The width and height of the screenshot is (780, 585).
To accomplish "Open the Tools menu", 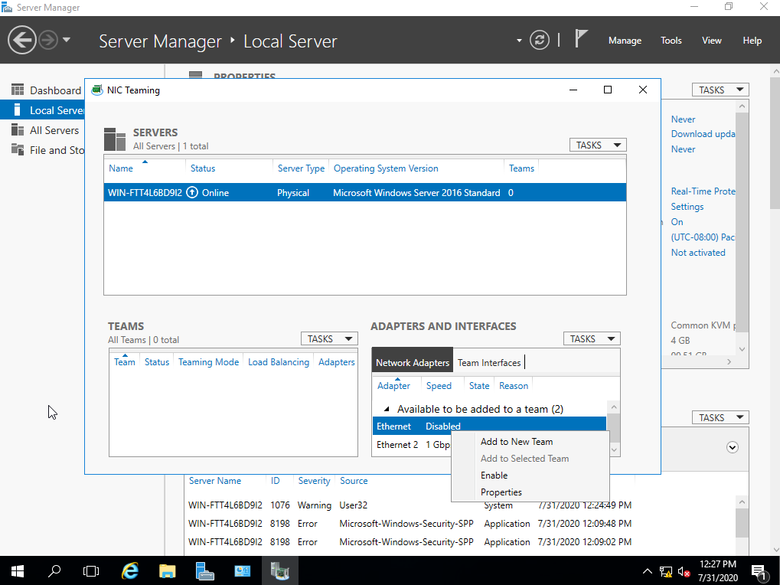I will point(671,41).
